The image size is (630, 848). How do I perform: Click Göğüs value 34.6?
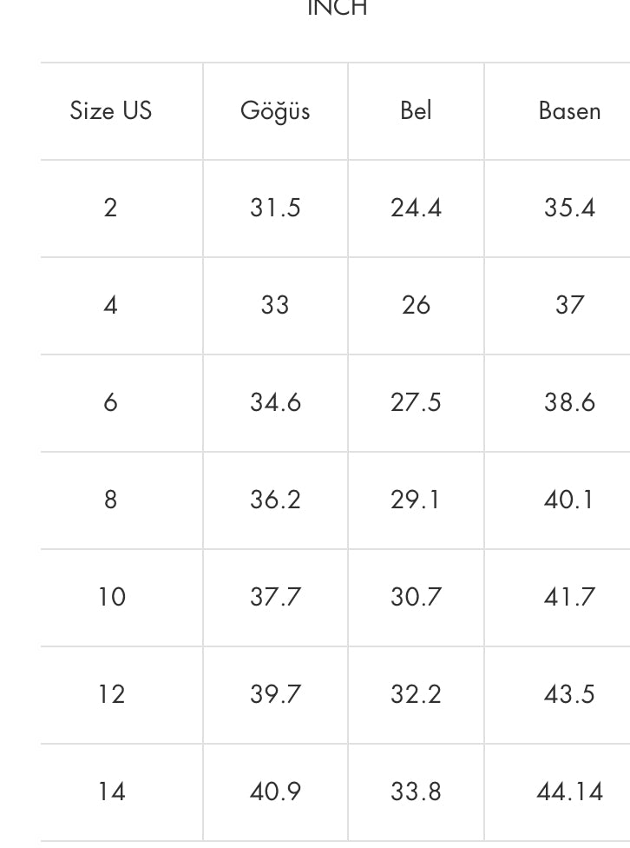coord(275,403)
